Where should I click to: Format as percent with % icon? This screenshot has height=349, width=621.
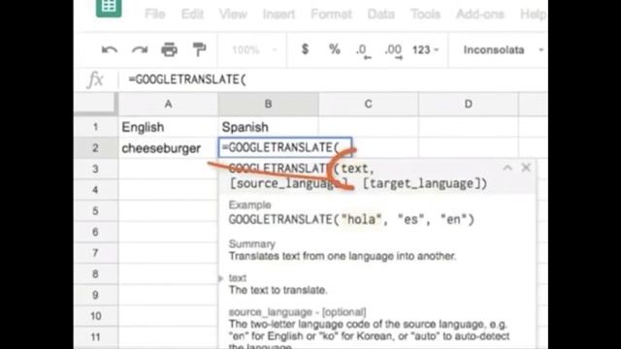click(x=335, y=49)
